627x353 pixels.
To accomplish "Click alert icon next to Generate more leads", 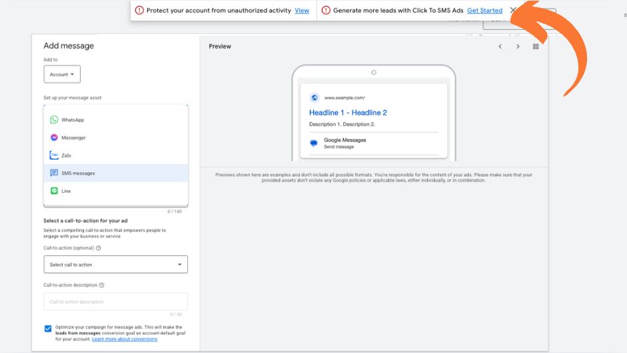I will coord(326,11).
